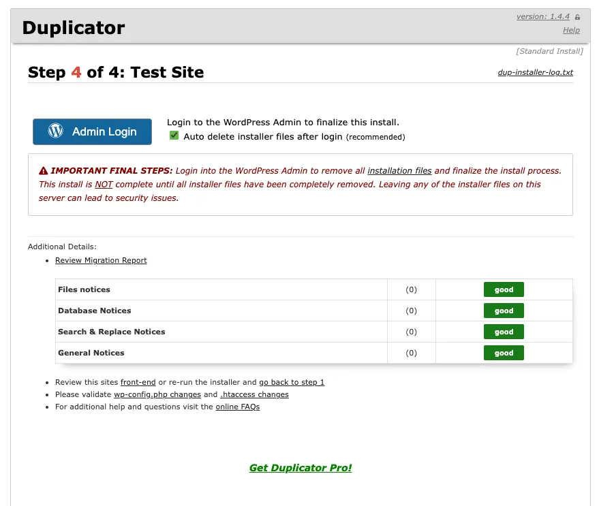The width and height of the screenshot is (599, 506).
Task: Click good badge for Search & Replace Notices
Action: (504, 332)
